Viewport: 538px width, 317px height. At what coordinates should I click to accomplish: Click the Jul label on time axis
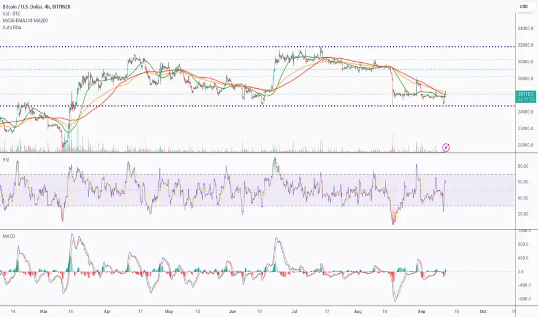294,311
